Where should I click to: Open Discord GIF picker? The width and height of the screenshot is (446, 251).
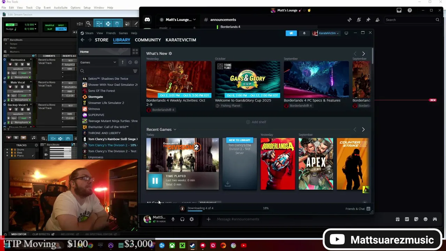click(407, 219)
